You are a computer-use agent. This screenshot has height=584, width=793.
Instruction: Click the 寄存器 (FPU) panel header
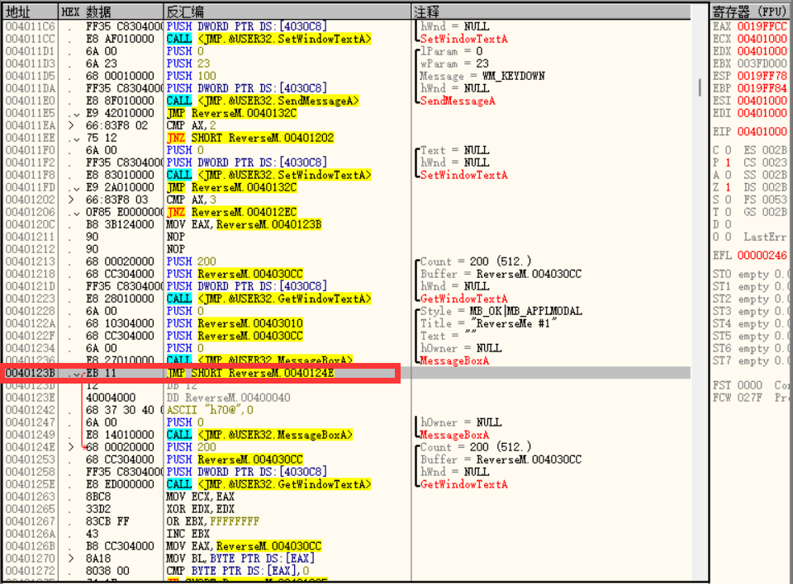pos(750,12)
